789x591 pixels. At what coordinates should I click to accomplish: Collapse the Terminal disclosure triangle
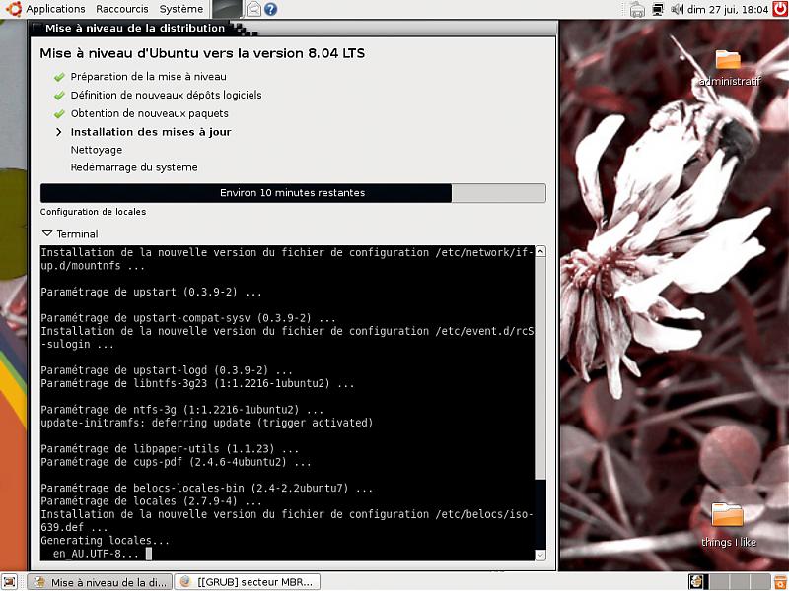pyautogui.click(x=47, y=233)
